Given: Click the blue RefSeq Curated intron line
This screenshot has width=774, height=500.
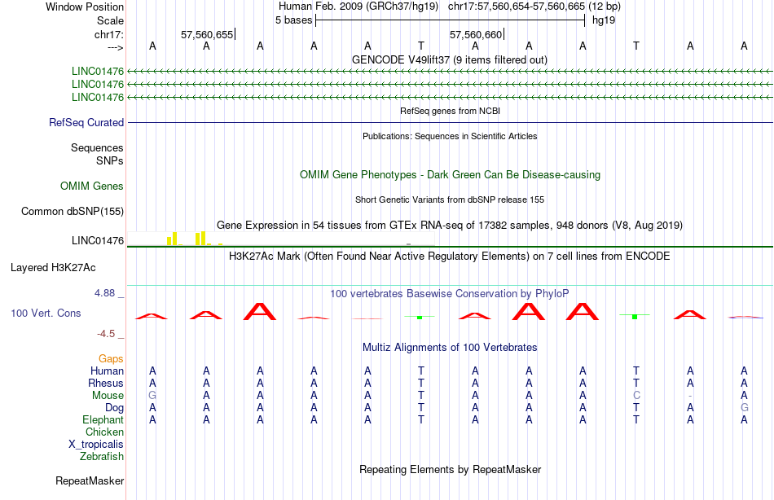Looking at the screenshot, I should click(x=450, y=122).
